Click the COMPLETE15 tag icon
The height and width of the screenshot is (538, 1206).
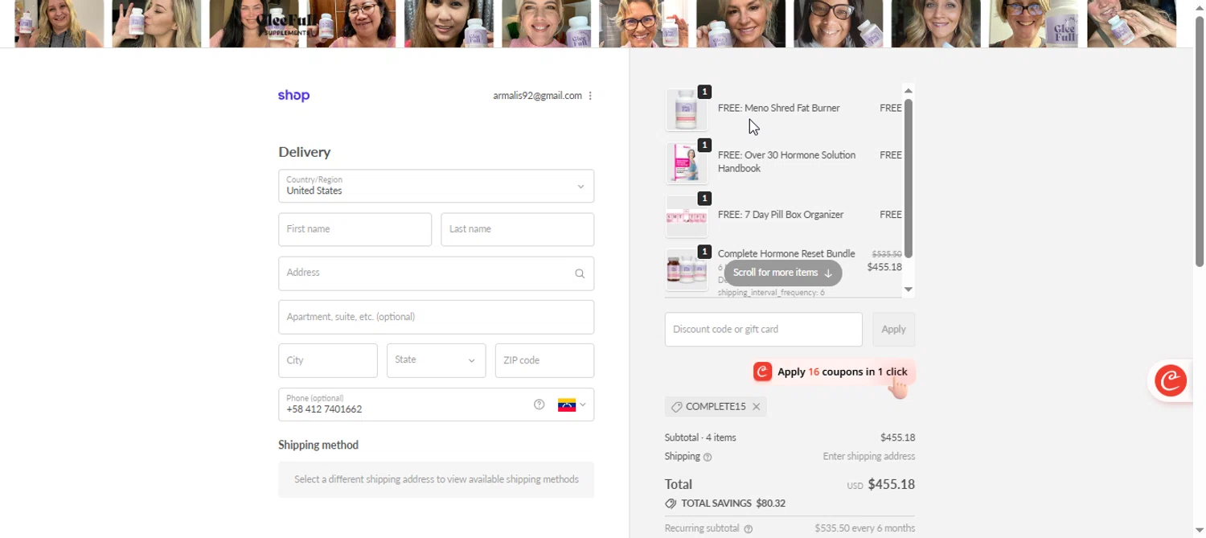tap(676, 407)
